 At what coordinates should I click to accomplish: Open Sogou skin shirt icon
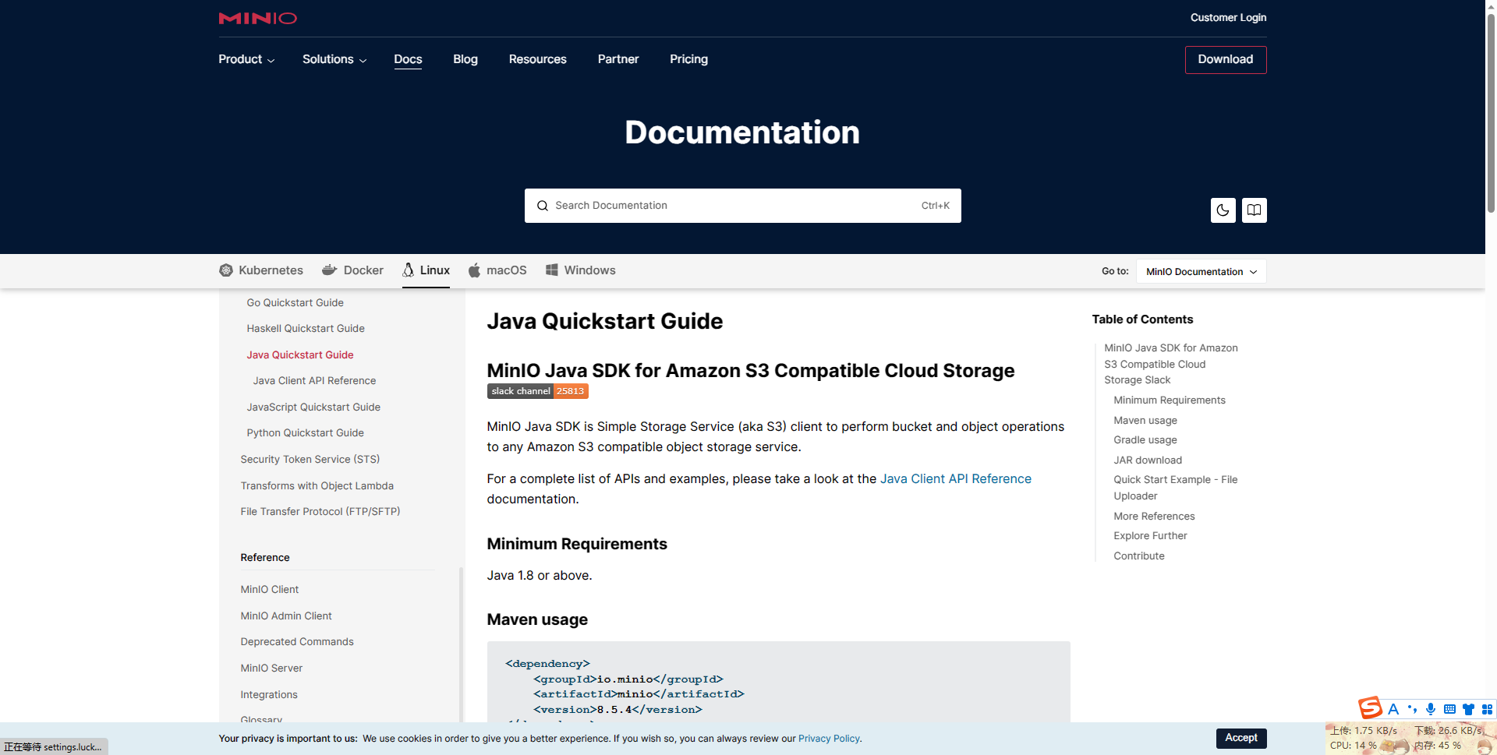[x=1468, y=709]
